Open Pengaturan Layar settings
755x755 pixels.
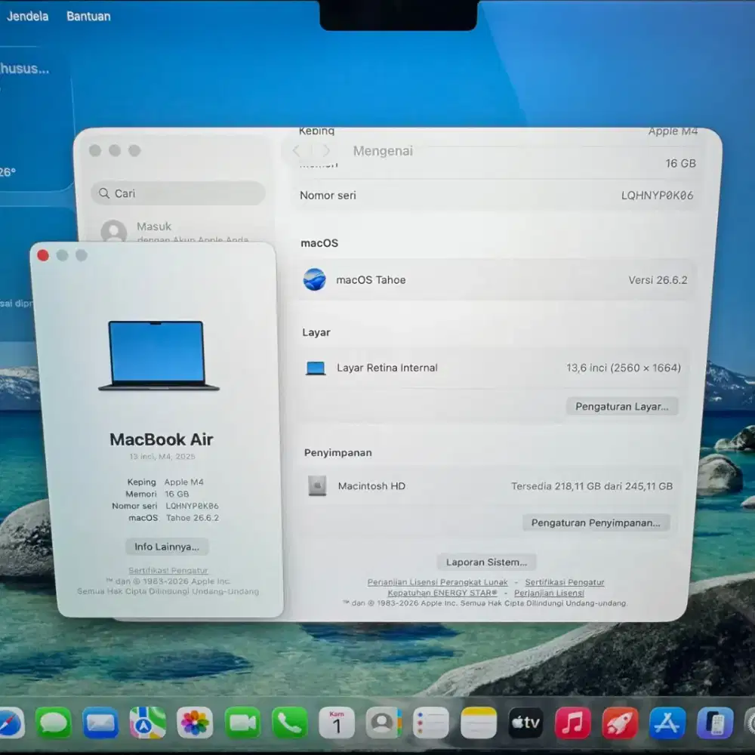pyautogui.click(x=621, y=406)
